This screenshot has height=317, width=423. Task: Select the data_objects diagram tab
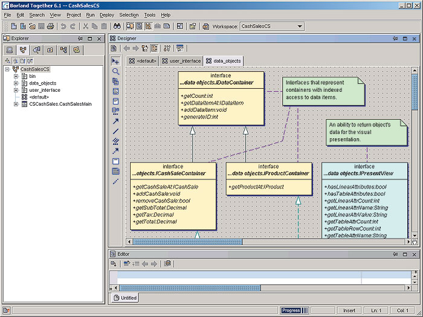click(224, 61)
